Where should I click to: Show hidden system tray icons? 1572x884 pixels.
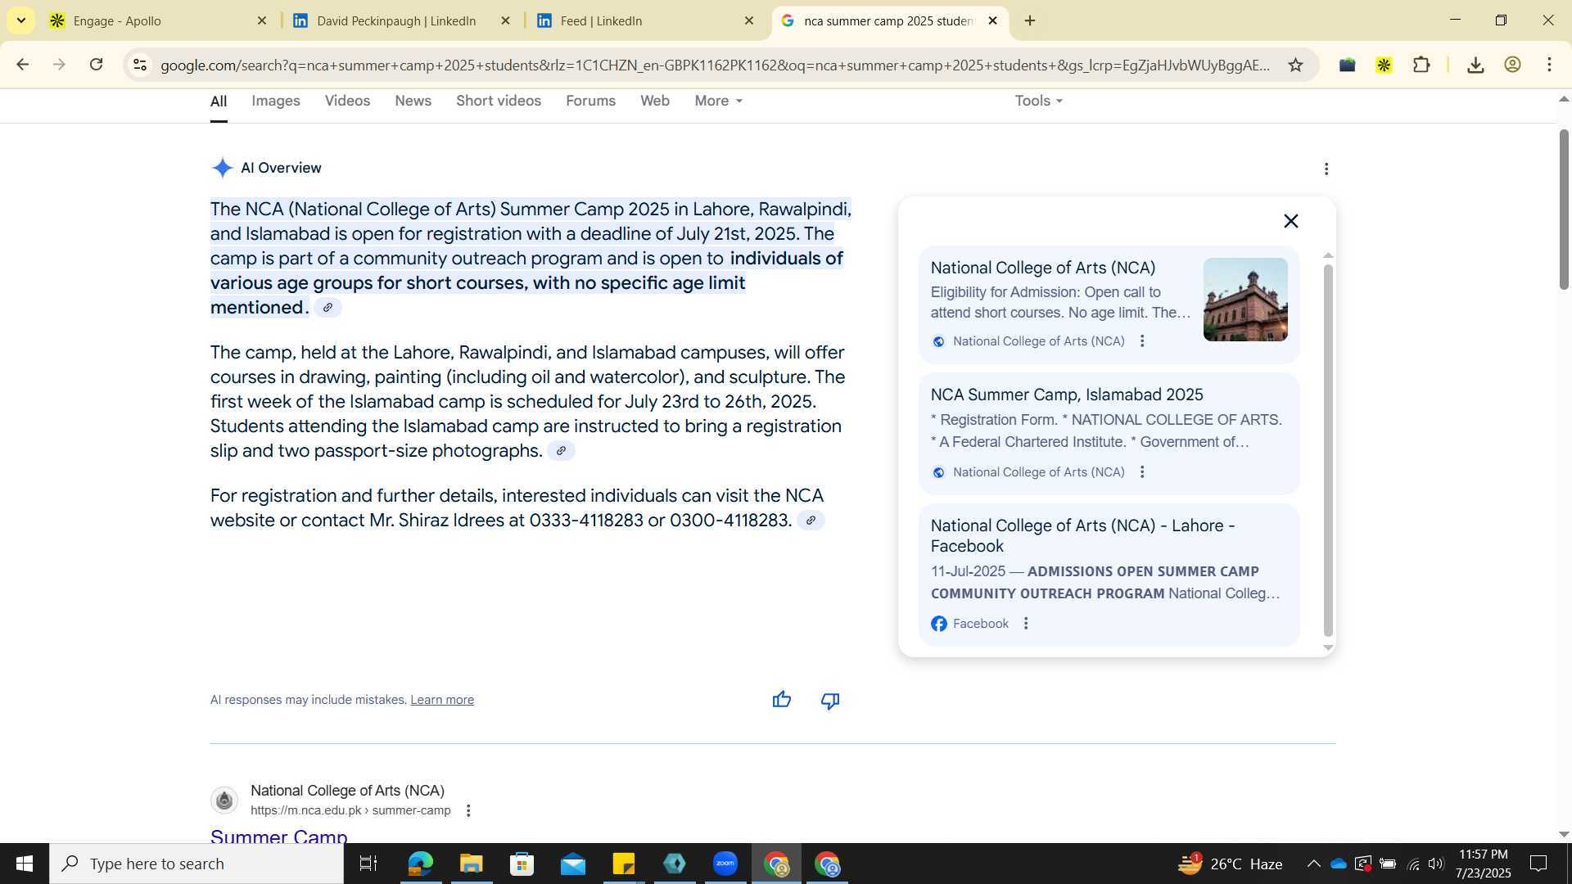1313,864
